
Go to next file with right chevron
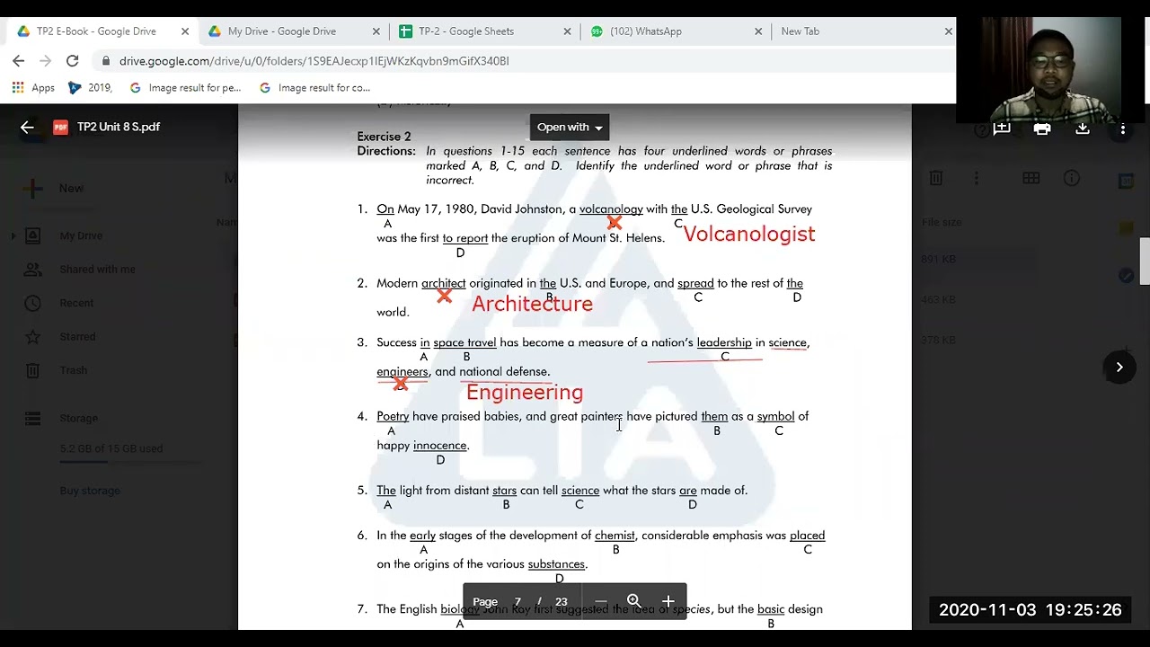pos(1119,367)
